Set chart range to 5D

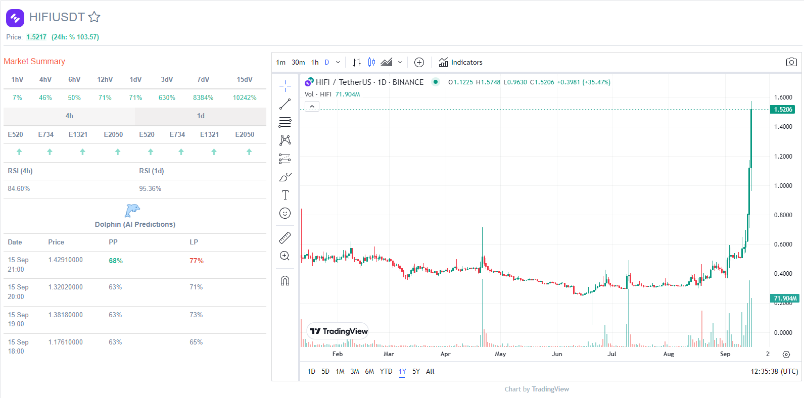(x=325, y=371)
